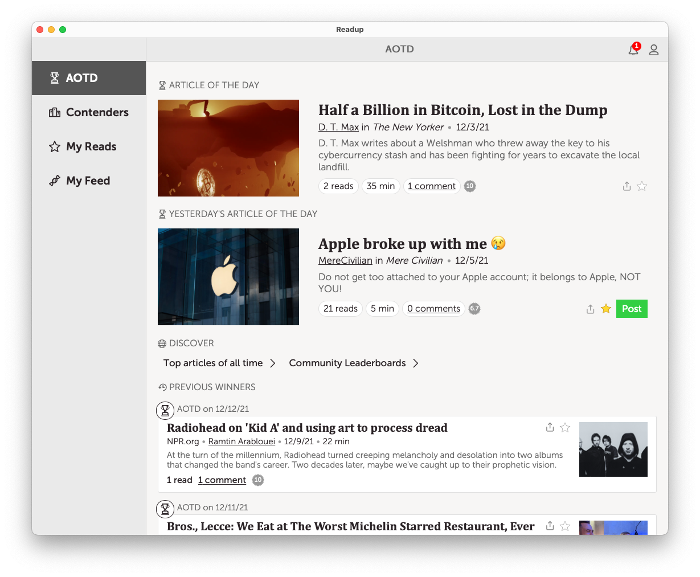Click the Mere Civilian publication name
The height and width of the screenshot is (577, 700).
click(415, 260)
